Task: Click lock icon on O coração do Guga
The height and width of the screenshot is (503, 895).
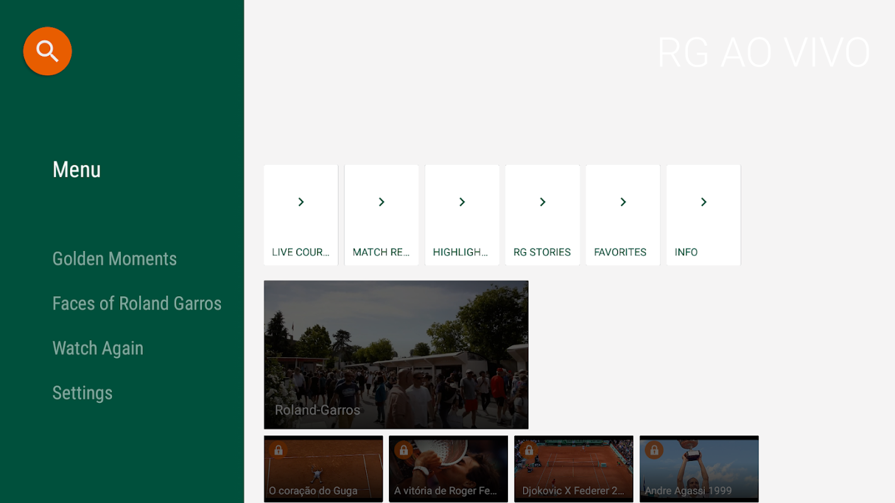Action: [x=278, y=450]
